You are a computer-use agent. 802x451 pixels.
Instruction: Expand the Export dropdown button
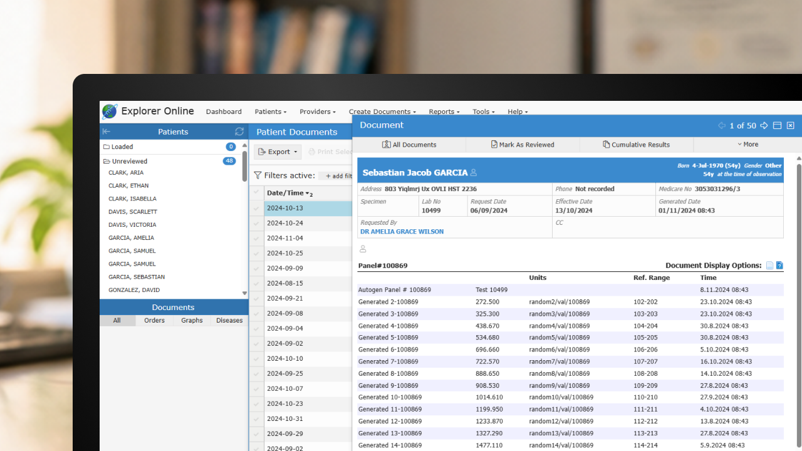click(x=278, y=152)
